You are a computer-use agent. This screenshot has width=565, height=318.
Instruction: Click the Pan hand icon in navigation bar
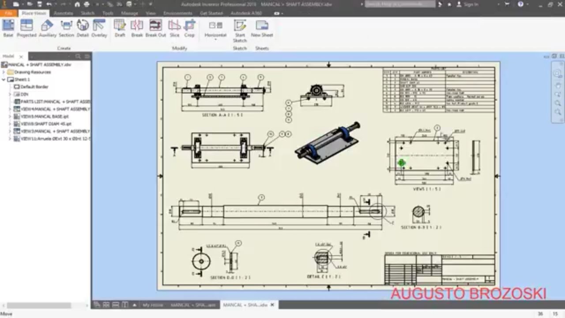point(557,85)
